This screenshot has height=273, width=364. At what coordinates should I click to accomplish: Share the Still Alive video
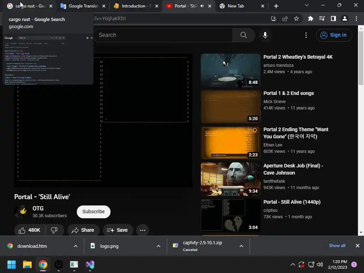coord(83,230)
